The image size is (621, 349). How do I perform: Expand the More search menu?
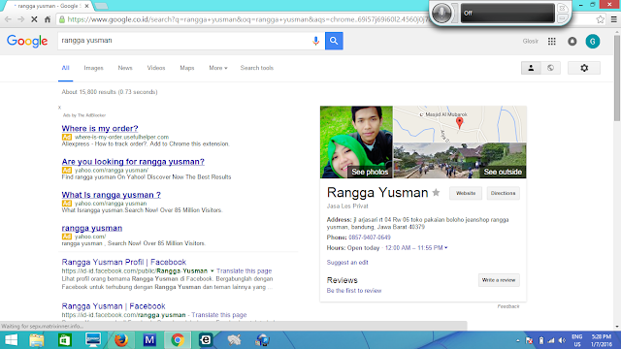[x=218, y=68]
